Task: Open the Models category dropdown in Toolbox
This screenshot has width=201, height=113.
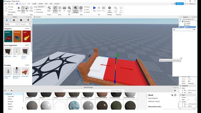Action: coord(11,24)
